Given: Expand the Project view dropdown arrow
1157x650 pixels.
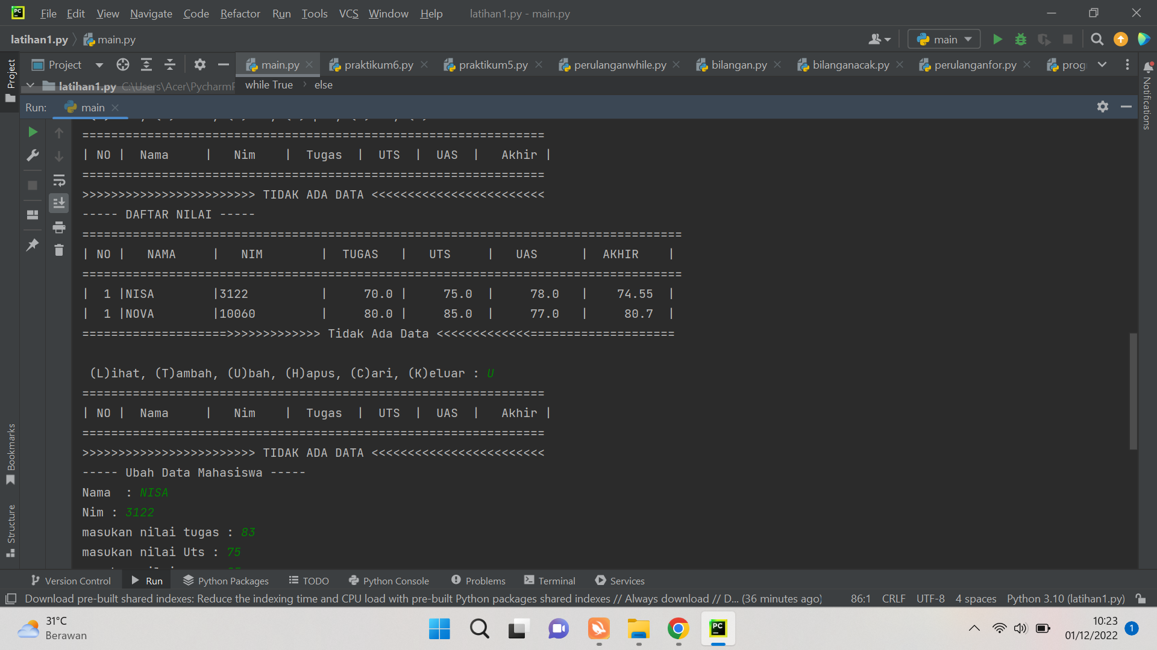Looking at the screenshot, I should click(x=99, y=65).
